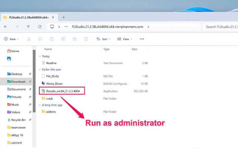Open Recycle Bin in the sidebar
Image resolution: width=238 pixels, height=149 pixels.
click(16, 120)
